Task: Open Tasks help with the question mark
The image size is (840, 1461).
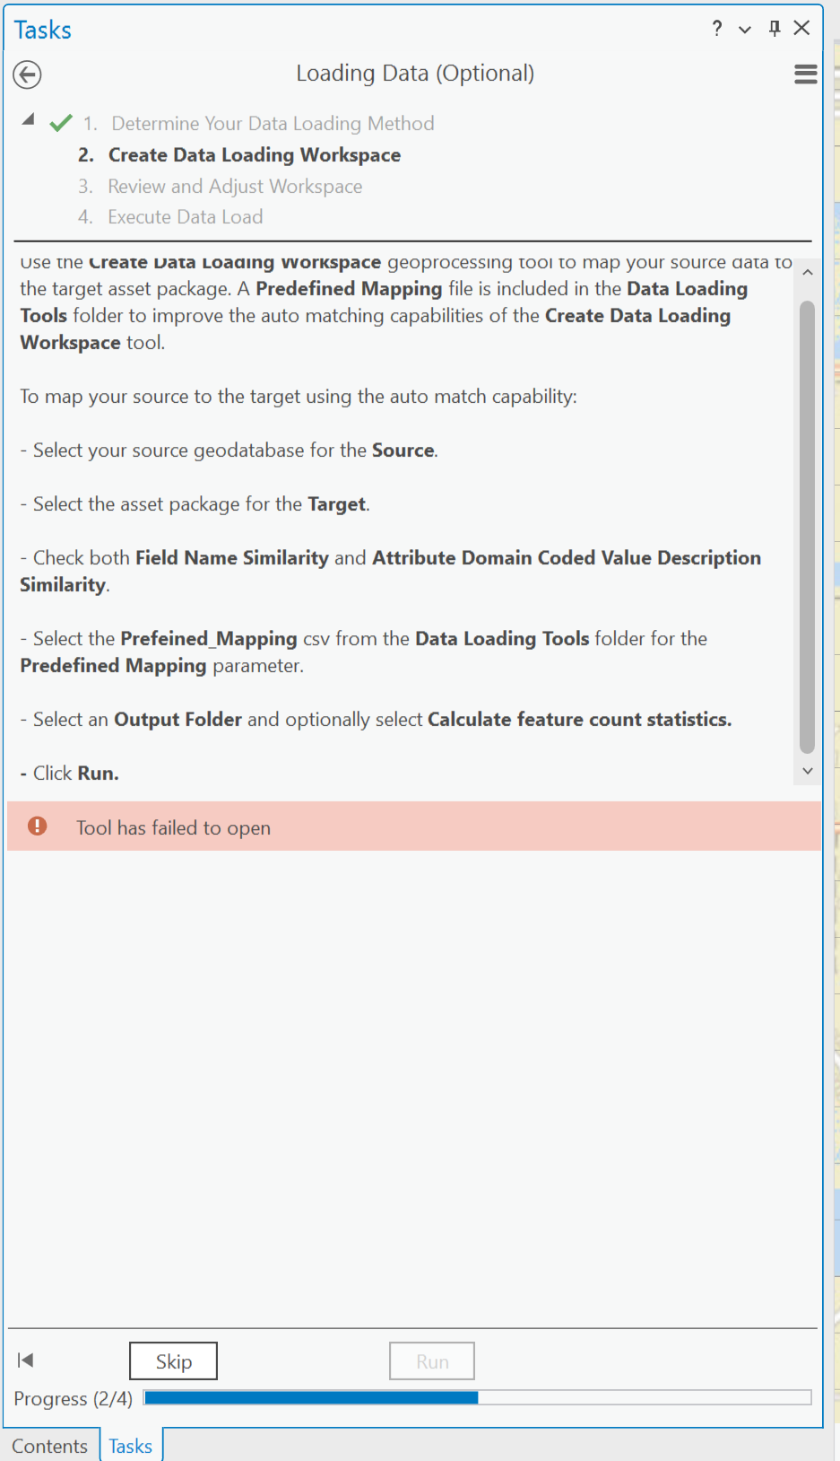Action: click(x=715, y=28)
